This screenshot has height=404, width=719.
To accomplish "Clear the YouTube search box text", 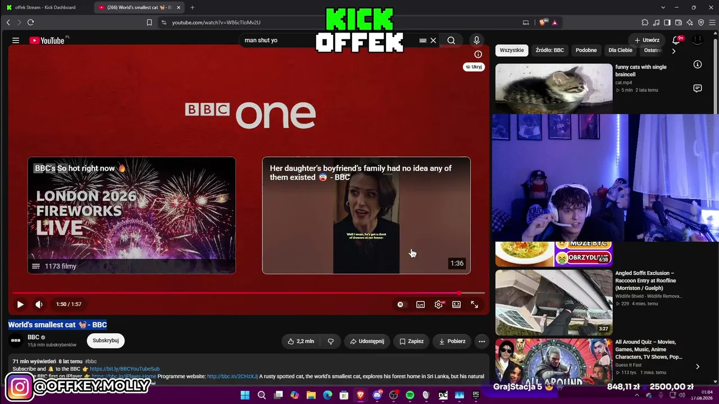I will (433, 40).
